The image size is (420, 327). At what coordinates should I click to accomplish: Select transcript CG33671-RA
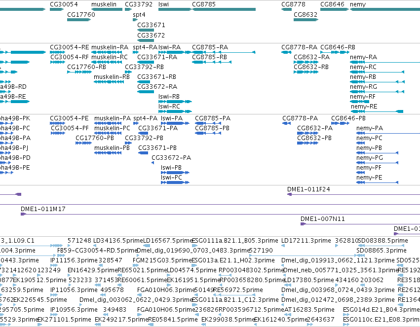[157, 57]
